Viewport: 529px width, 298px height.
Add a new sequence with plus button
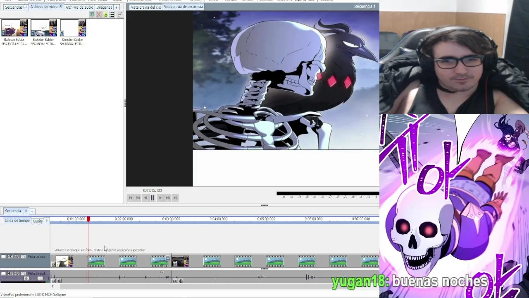pos(32,211)
